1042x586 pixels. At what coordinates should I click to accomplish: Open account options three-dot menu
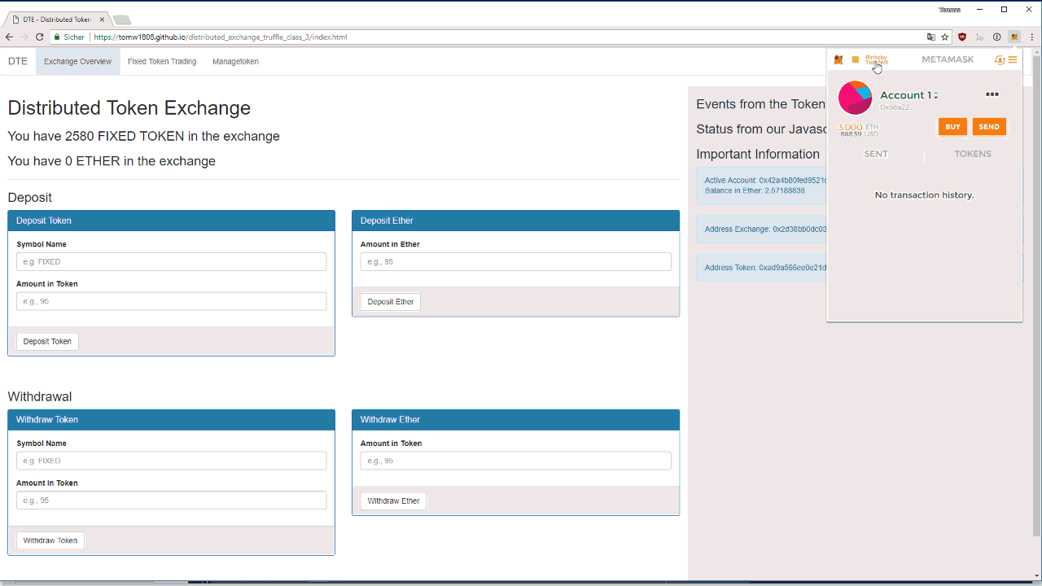[x=992, y=94]
